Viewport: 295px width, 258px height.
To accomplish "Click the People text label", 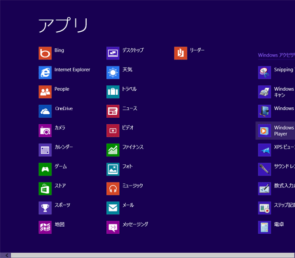I will click(62, 89).
